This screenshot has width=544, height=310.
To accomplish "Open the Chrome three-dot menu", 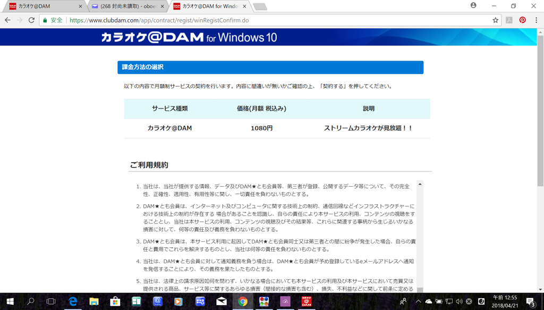I will 536,20.
